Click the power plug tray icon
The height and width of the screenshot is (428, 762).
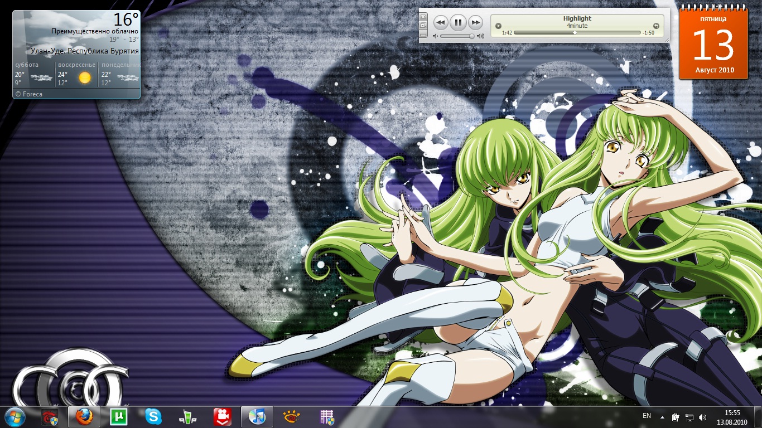[x=676, y=417]
